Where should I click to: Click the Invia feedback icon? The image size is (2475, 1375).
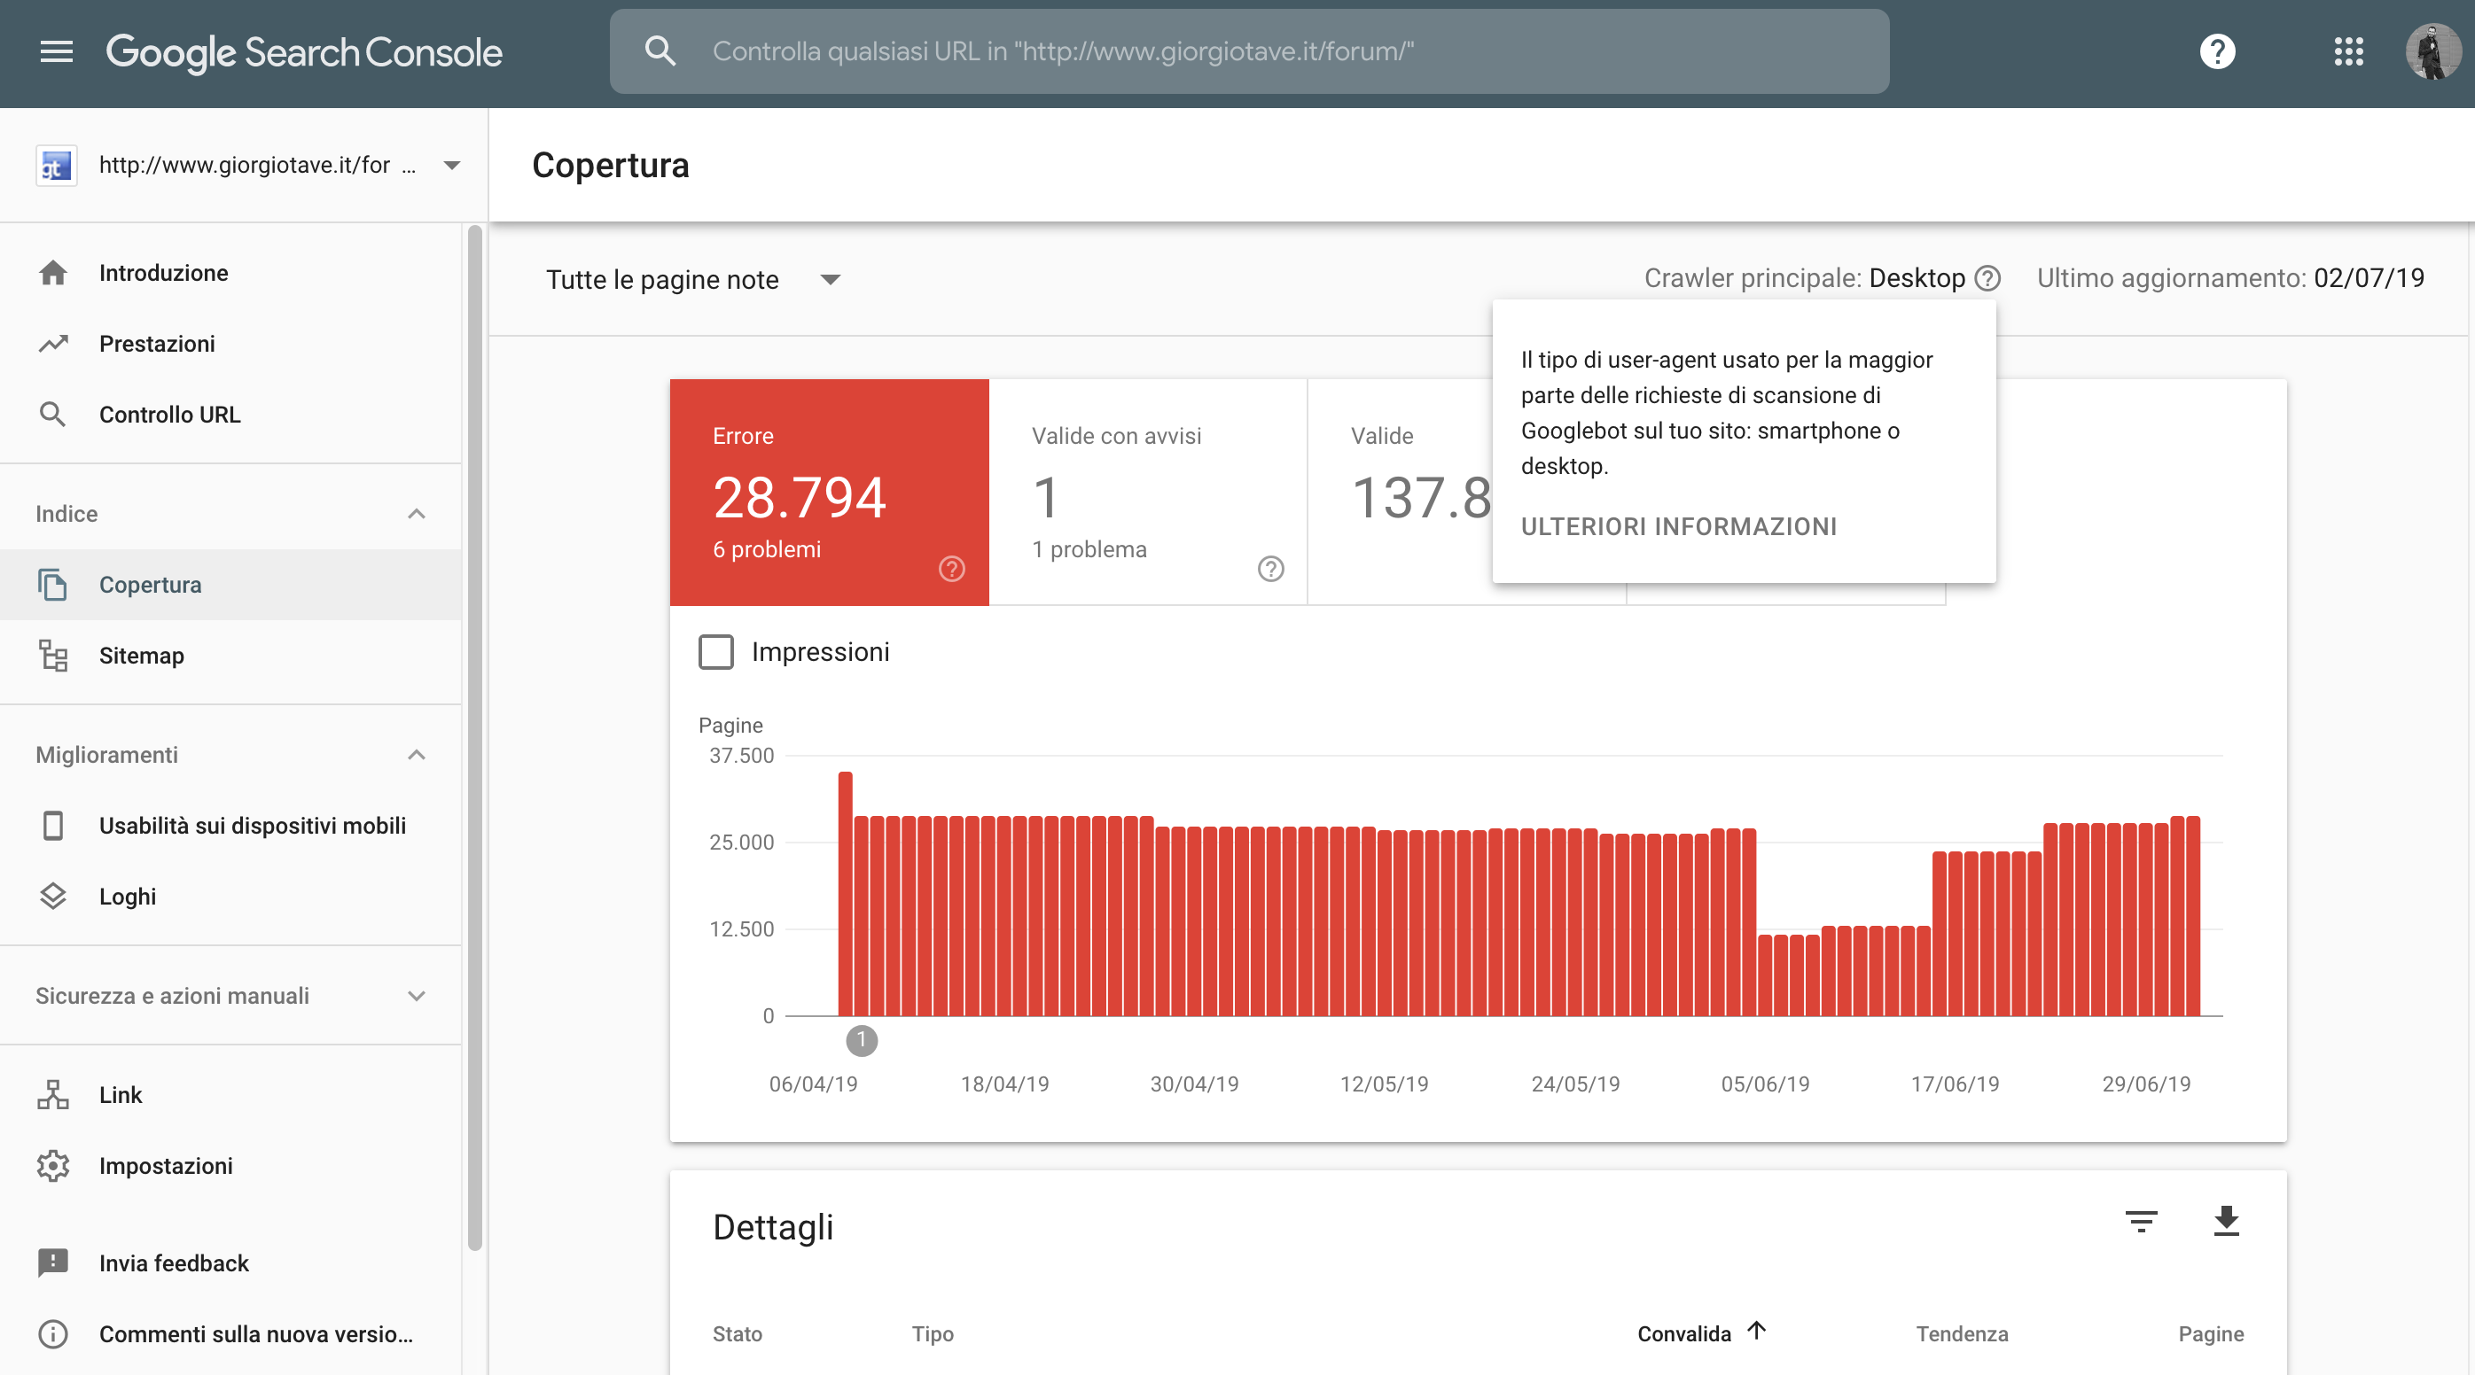(x=53, y=1263)
